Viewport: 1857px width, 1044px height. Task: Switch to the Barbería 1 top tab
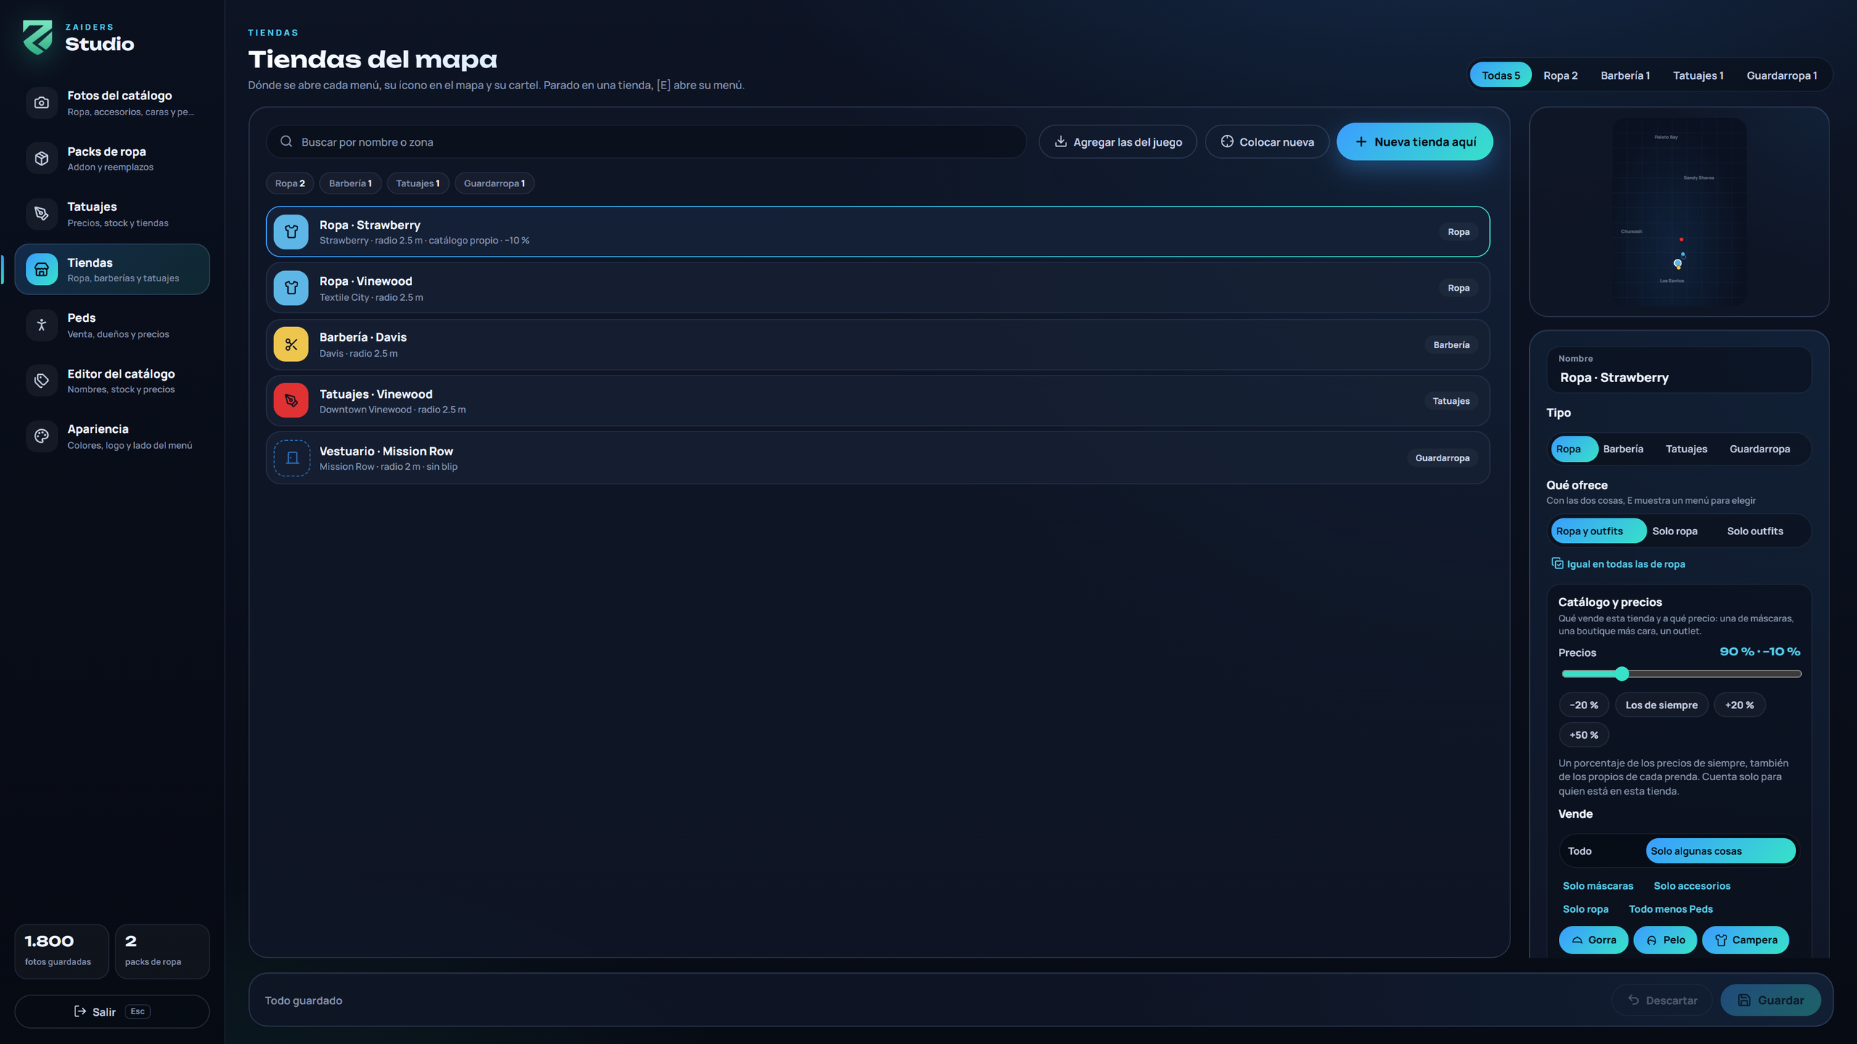[1625, 75]
